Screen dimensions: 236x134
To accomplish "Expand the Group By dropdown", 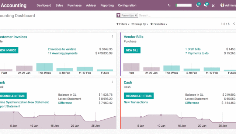I will [140, 24].
